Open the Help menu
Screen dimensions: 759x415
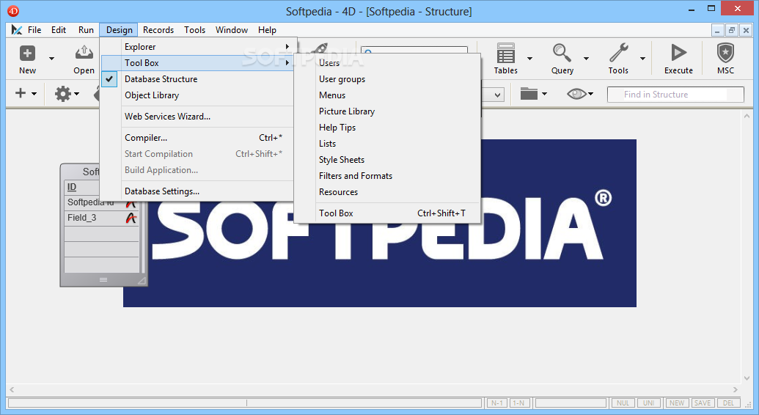(x=267, y=30)
